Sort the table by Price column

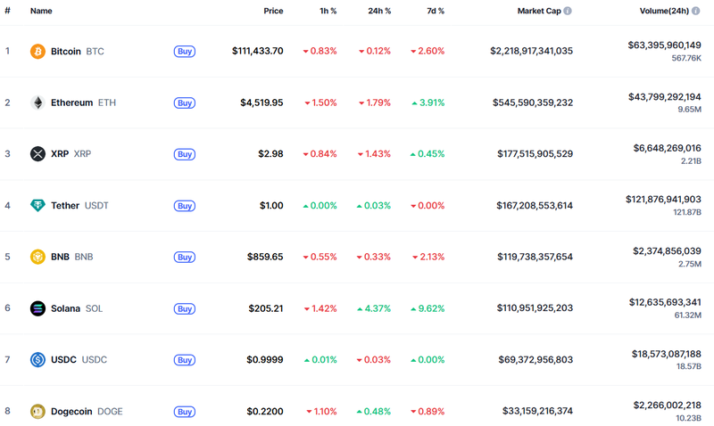273,12
